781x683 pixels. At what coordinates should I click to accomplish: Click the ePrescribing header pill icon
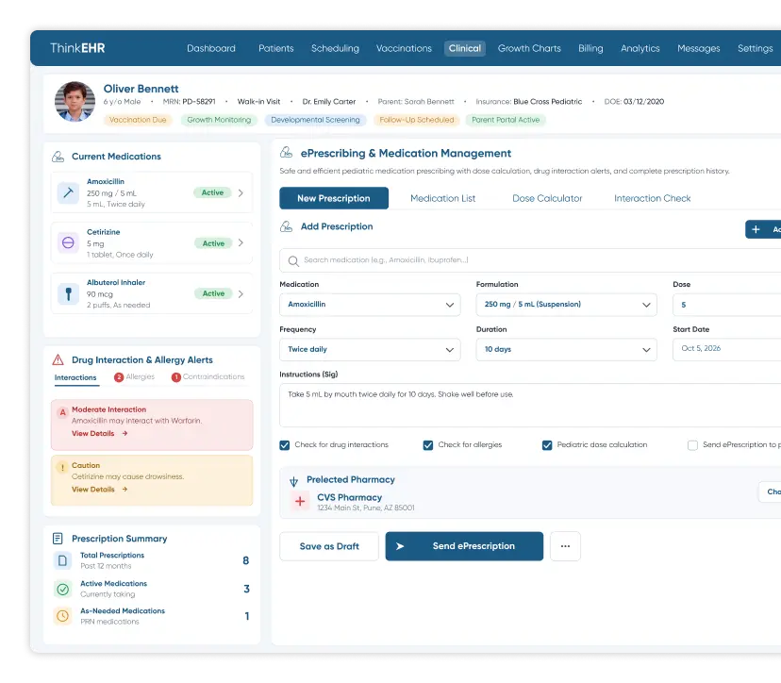coord(287,153)
